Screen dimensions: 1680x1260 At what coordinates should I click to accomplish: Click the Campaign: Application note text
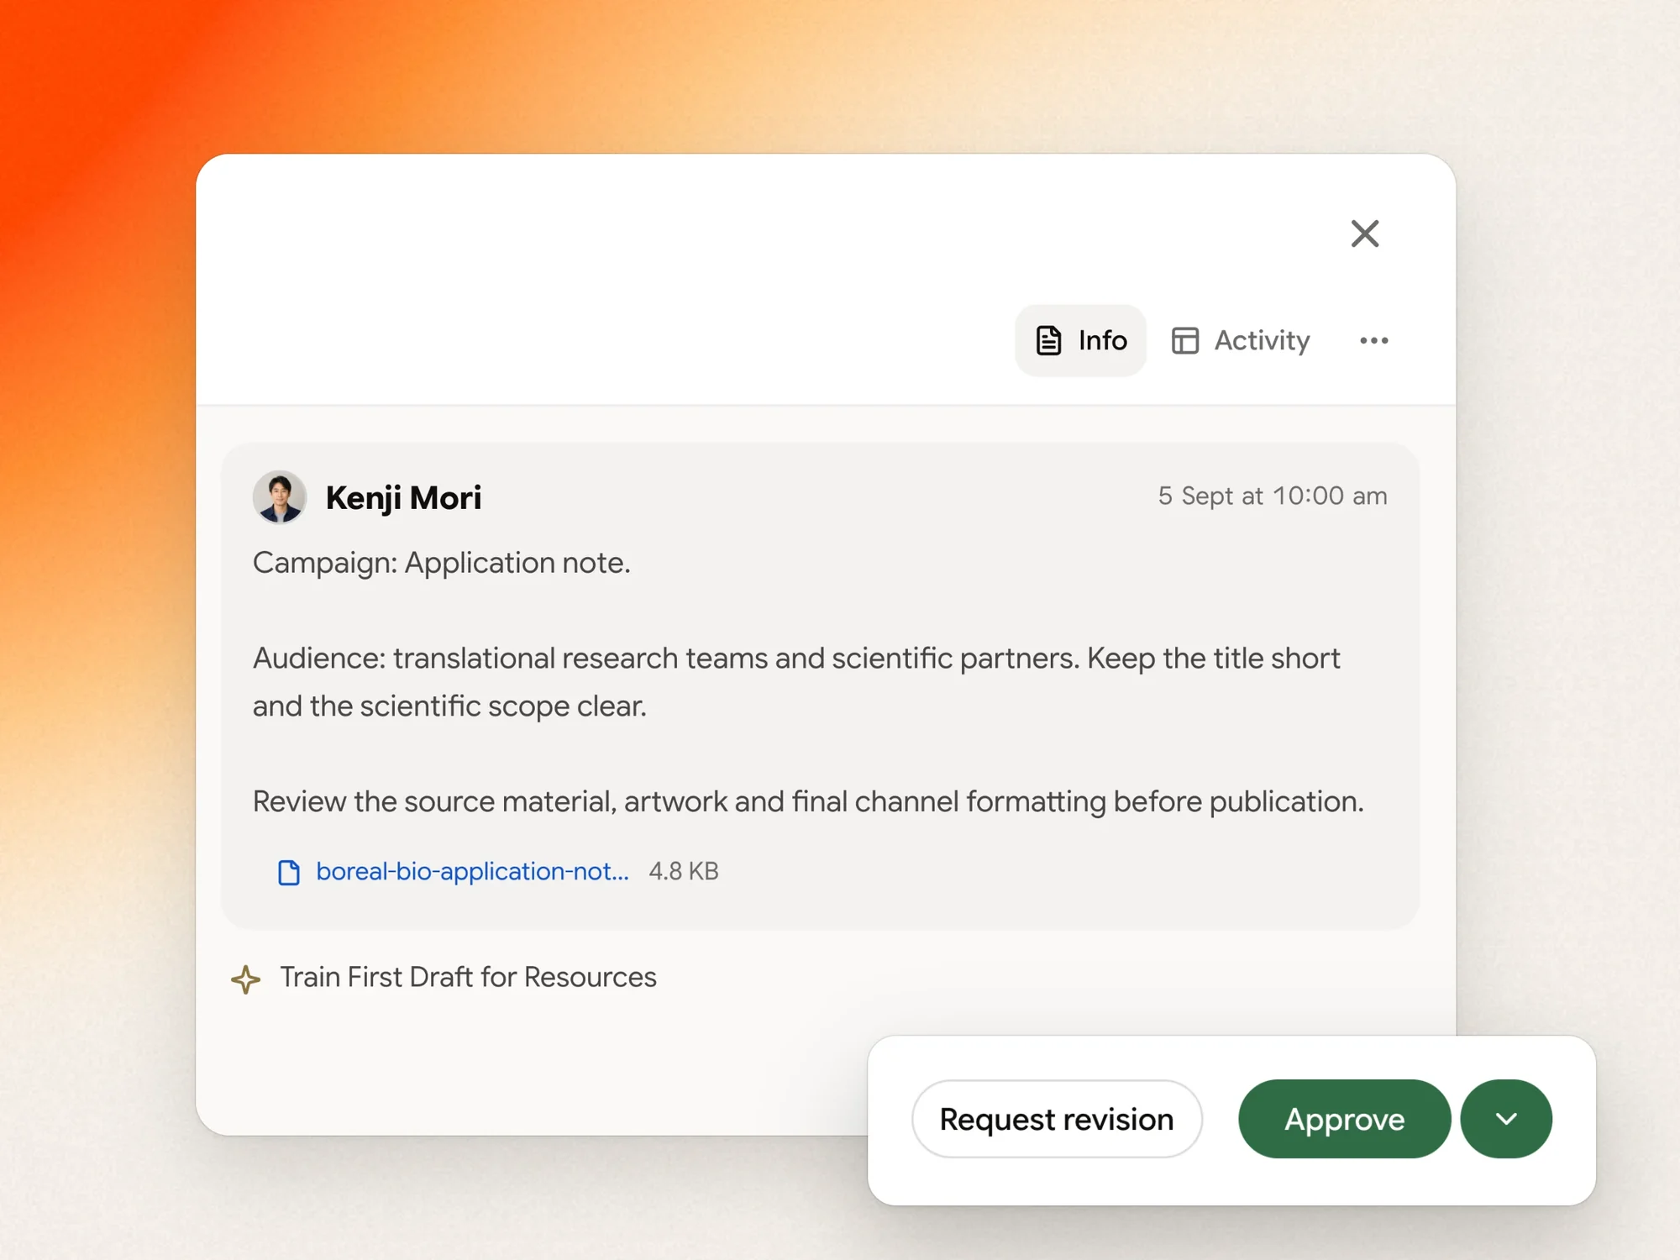pyautogui.click(x=442, y=563)
